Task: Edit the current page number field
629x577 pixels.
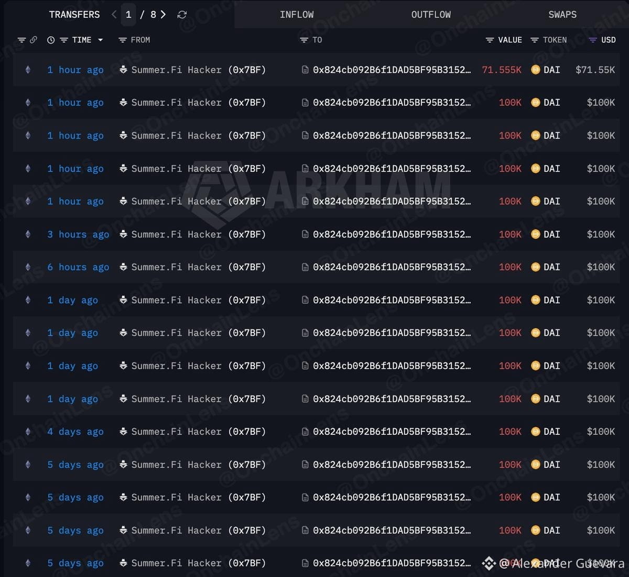Action: click(128, 15)
